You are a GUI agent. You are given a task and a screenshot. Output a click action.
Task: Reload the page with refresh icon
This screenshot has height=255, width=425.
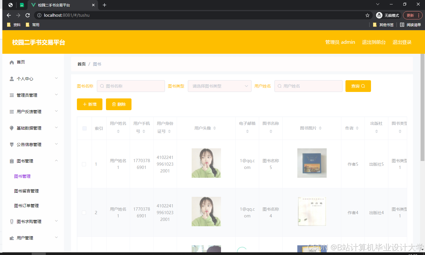28,15
